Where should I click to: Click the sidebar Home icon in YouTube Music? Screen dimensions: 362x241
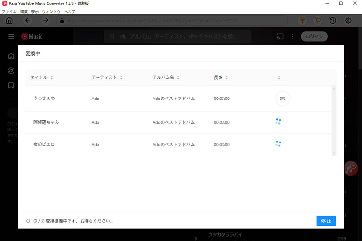11,56
